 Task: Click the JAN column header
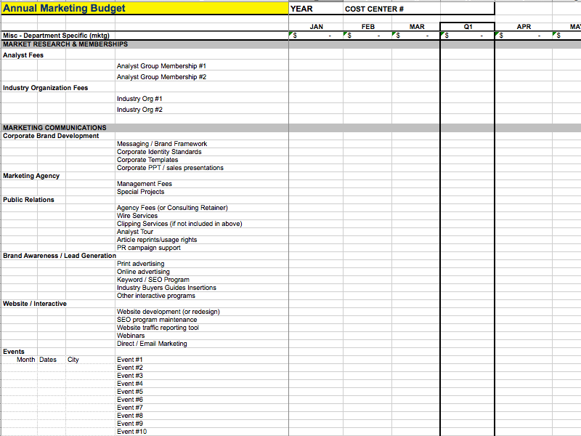(316, 26)
